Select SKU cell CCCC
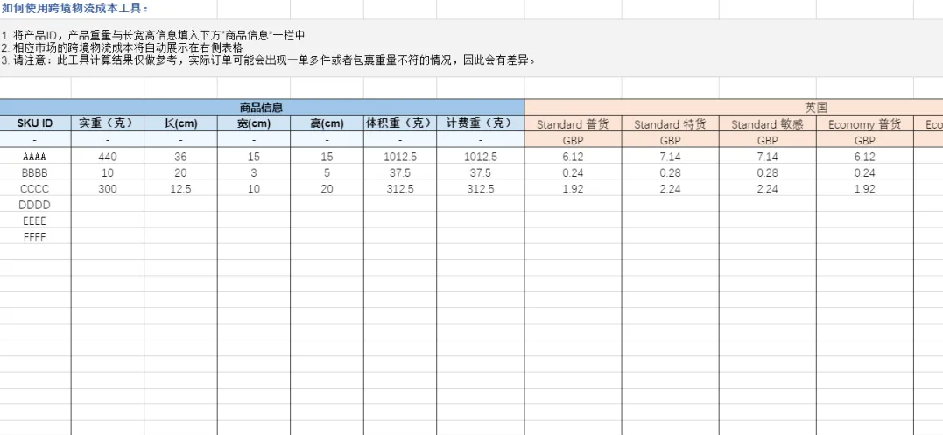The image size is (943, 435). point(35,189)
